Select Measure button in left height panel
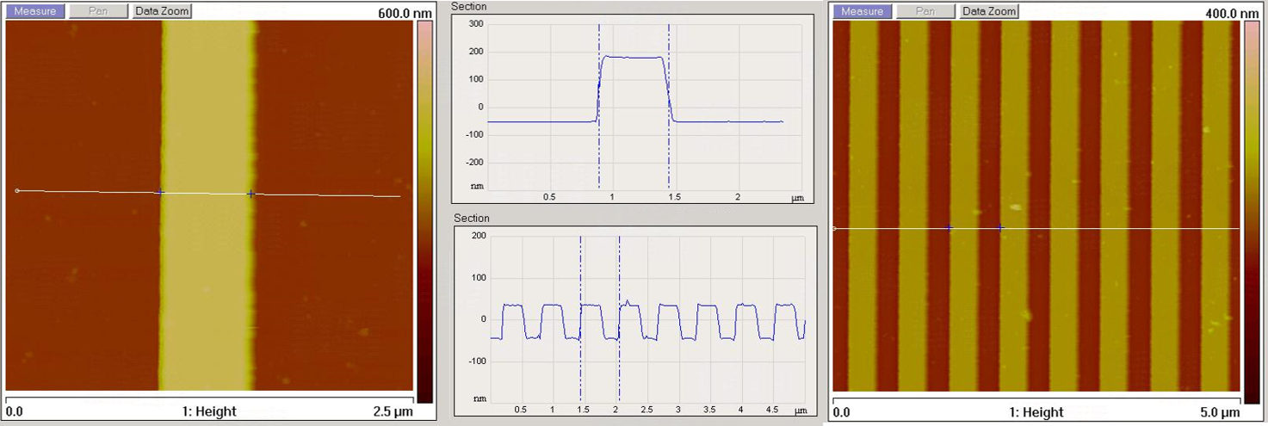This screenshot has height=426, width=1268. coord(35,11)
